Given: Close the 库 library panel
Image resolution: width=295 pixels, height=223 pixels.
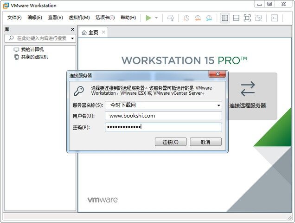Looking at the screenshot, I should [73, 29].
